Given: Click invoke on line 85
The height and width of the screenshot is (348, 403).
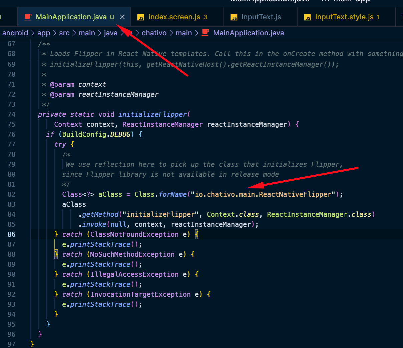Looking at the screenshot, I should point(94,224).
